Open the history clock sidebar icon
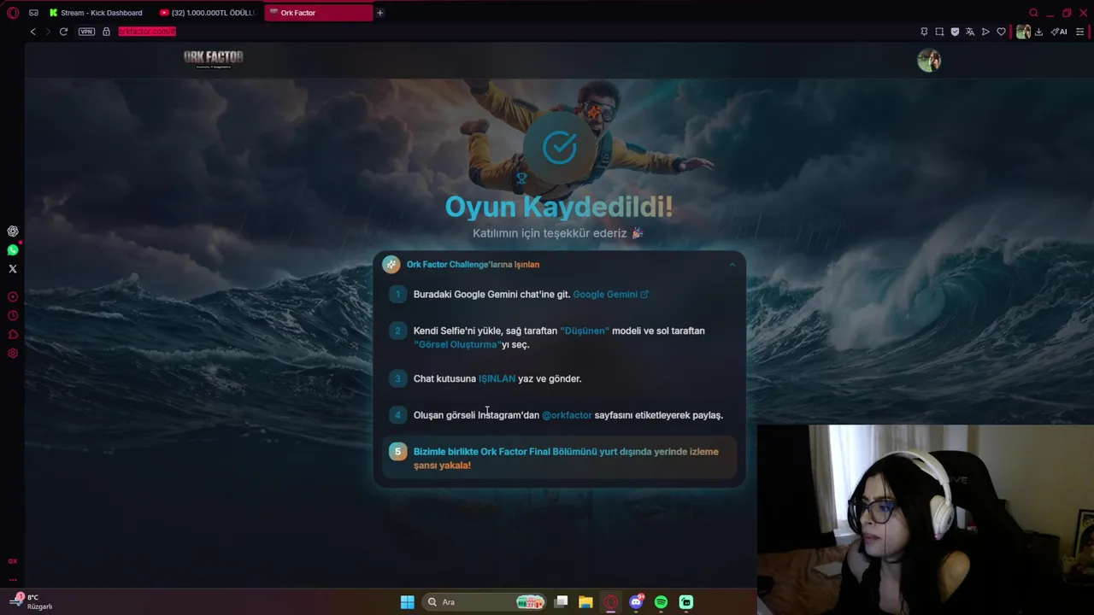Image resolution: width=1094 pixels, height=615 pixels. 13,316
